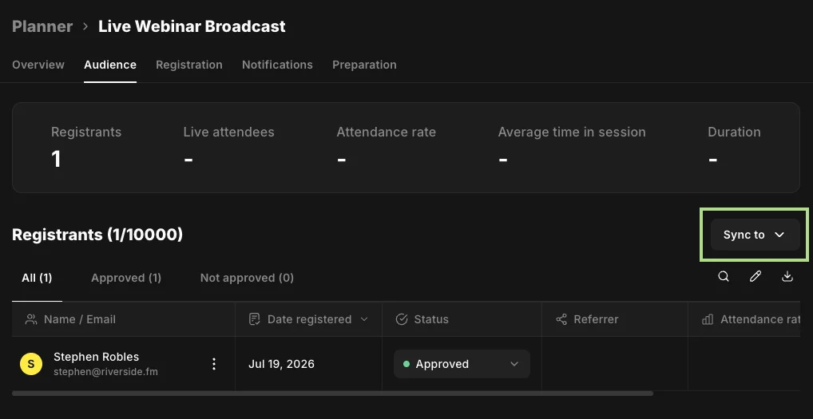Open the Preparation tab

pos(364,65)
